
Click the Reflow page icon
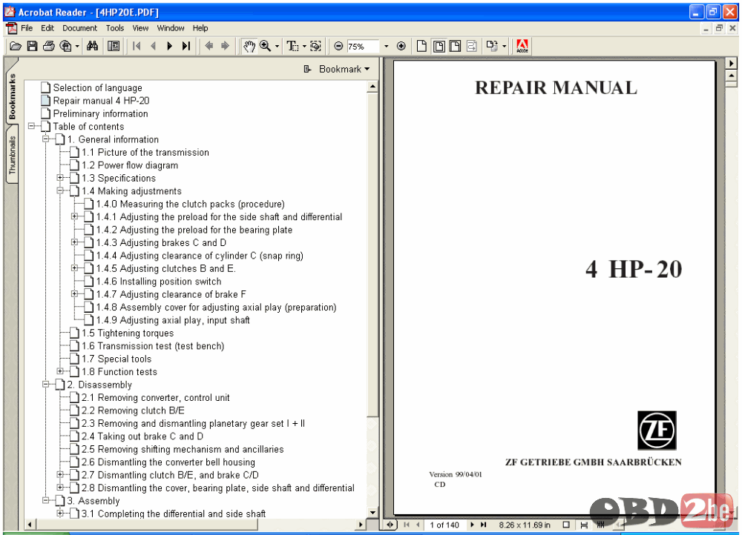click(x=472, y=46)
